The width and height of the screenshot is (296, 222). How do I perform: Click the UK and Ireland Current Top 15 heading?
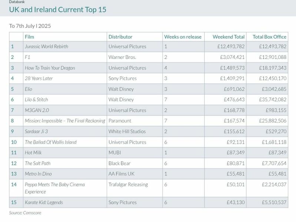(57, 9)
